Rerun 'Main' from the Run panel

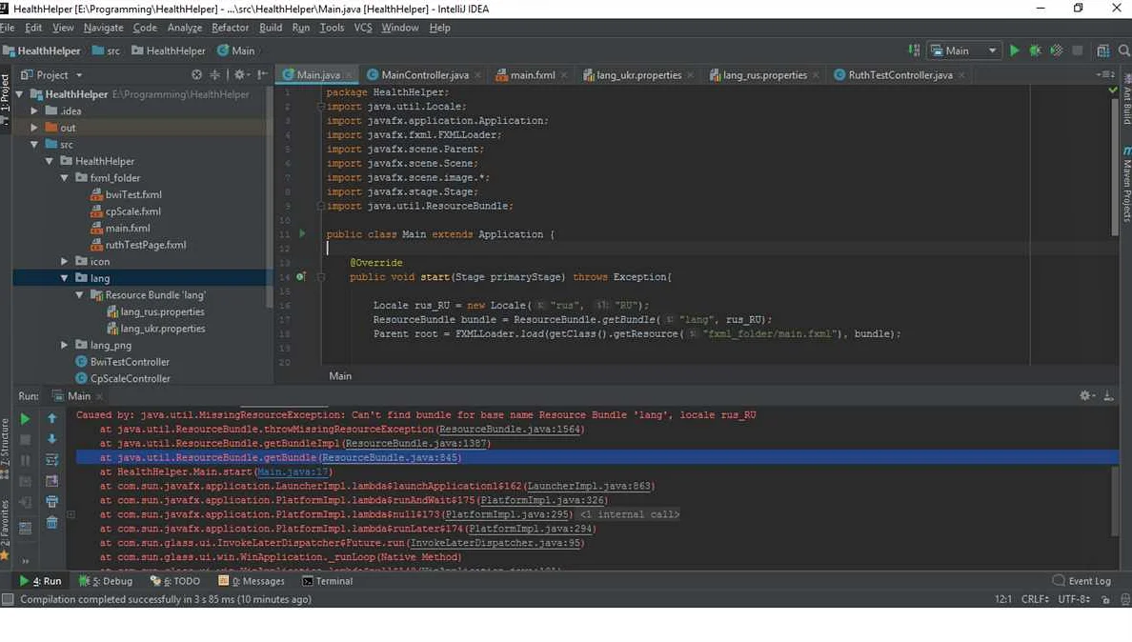[25, 418]
